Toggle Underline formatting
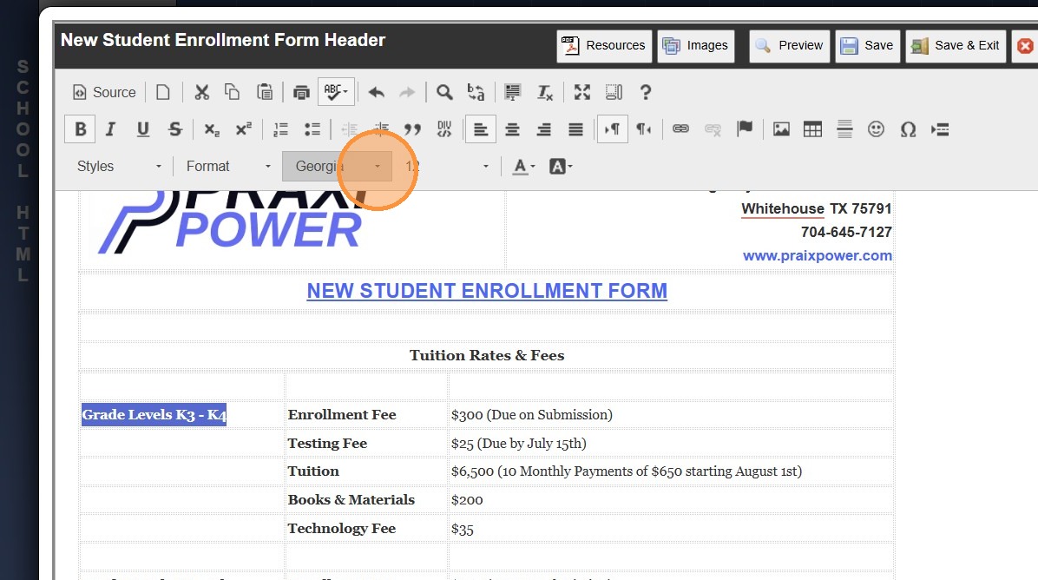 pyautogui.click(x=142, y=129)
